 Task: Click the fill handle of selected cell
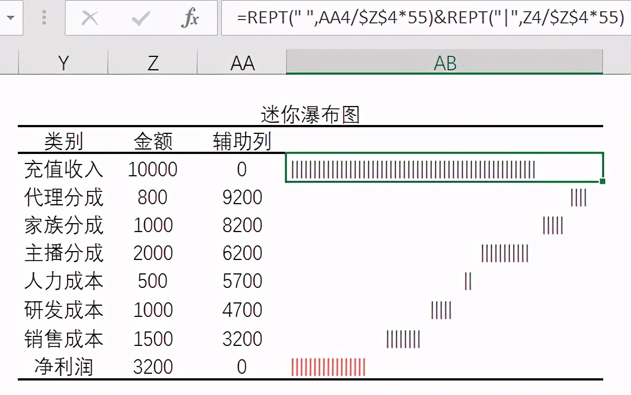pos(603,181)
